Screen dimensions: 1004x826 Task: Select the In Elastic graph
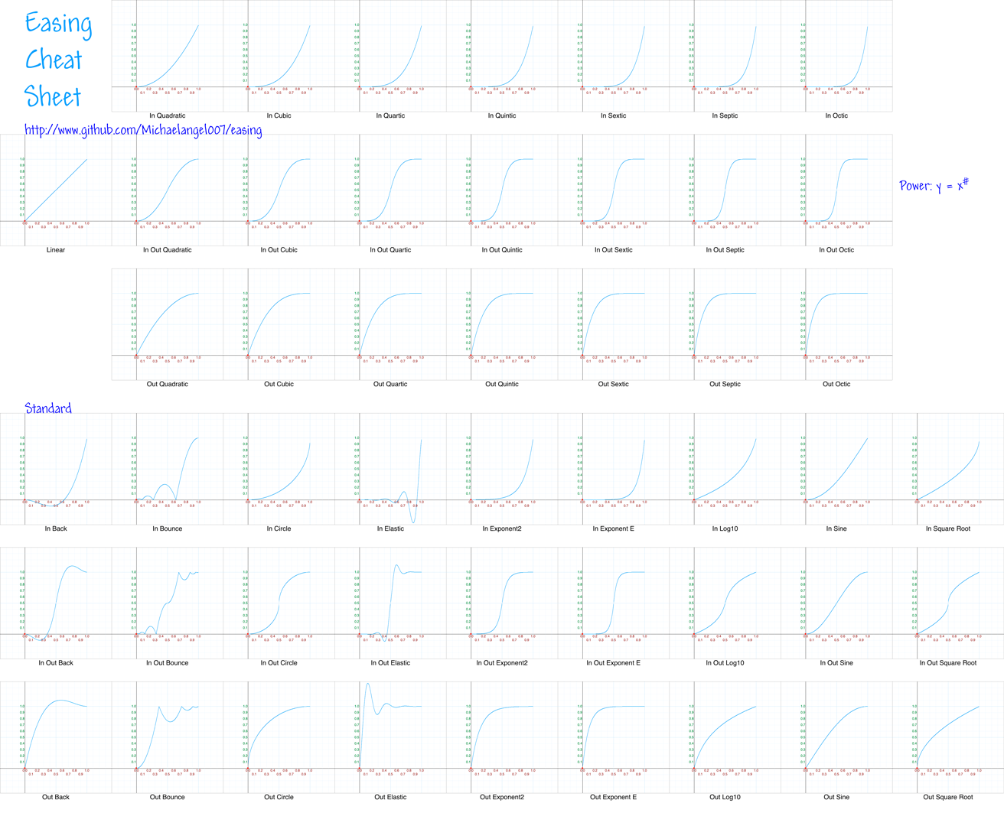point(390,469)
